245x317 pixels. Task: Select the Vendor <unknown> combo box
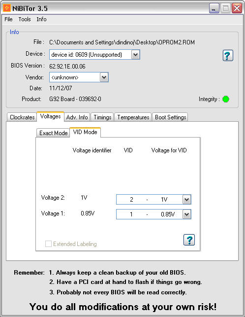point(79,77)
